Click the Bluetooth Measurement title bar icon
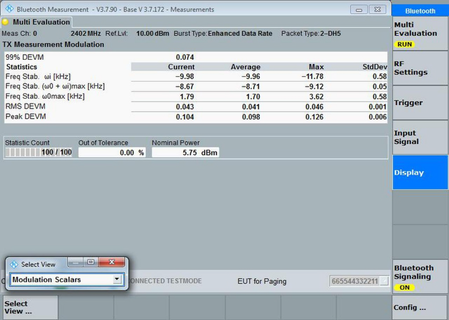Viewport: 449px width, 320px height. (x=9, y=9)
